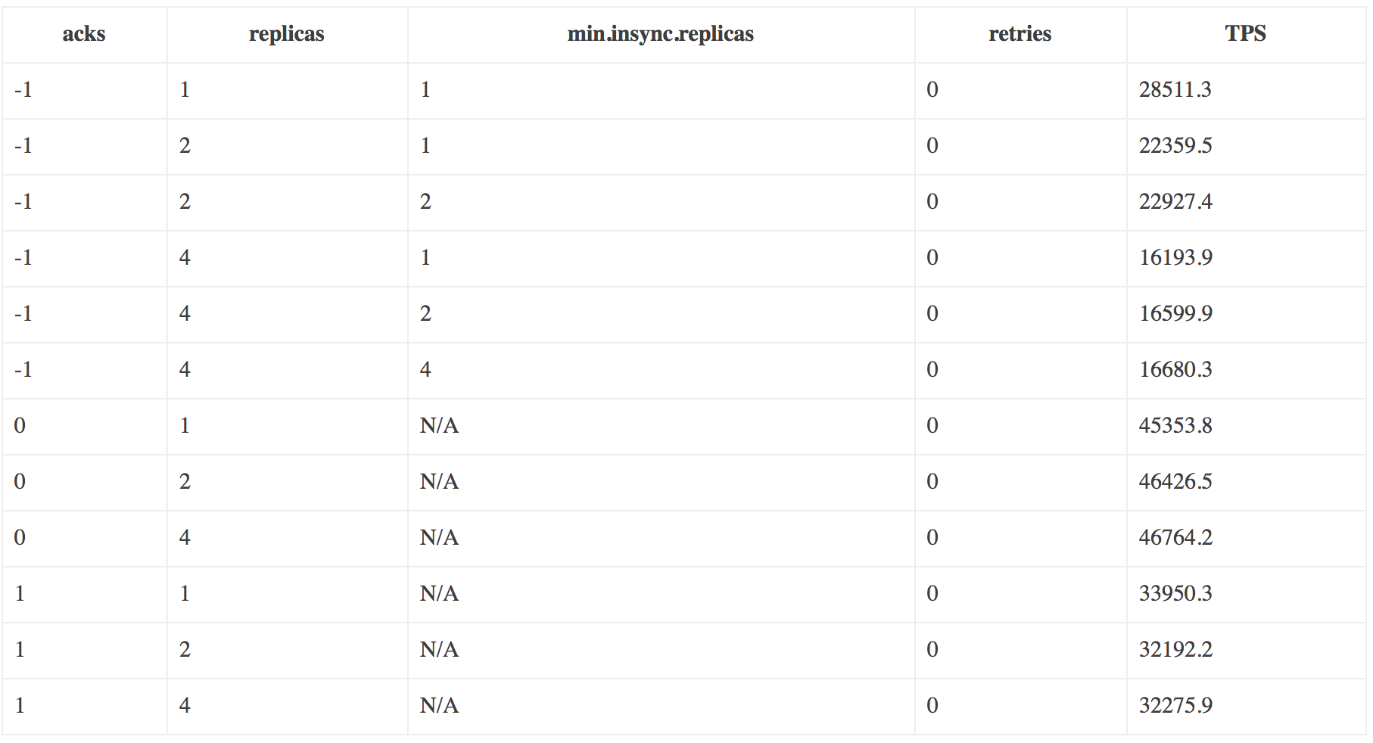
Task: Select the TPS value 16599.9
Action: click(1175, 314)
